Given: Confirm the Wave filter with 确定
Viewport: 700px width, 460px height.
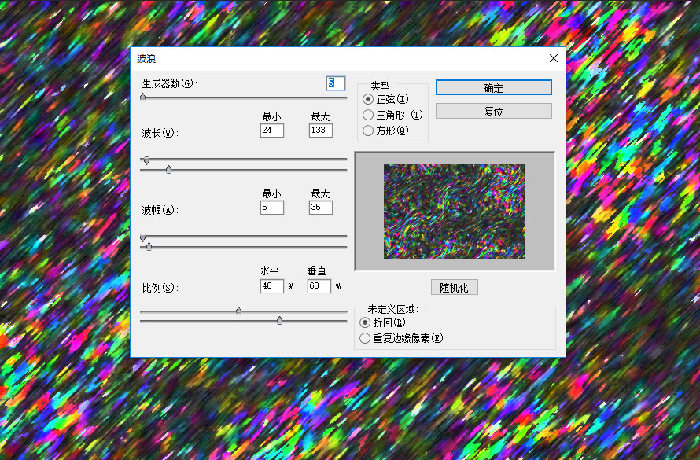Looking at the screenshot, I should coord(493,87).
